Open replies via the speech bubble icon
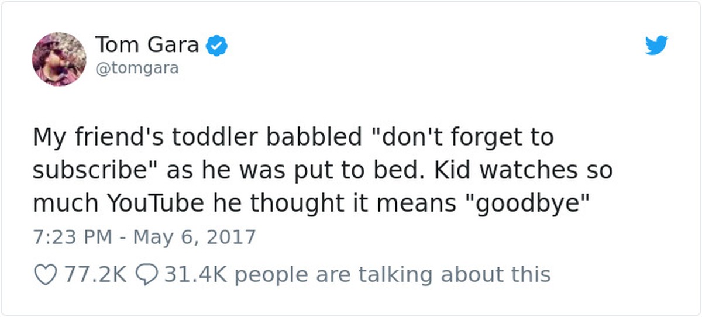 click(x=146, y=274)
